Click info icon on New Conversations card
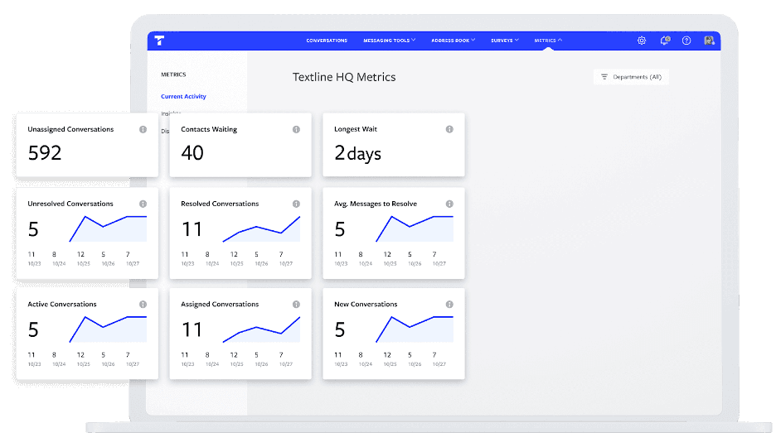Image resolution: width=776 pixels, height=447 pixels. [449, 305]
